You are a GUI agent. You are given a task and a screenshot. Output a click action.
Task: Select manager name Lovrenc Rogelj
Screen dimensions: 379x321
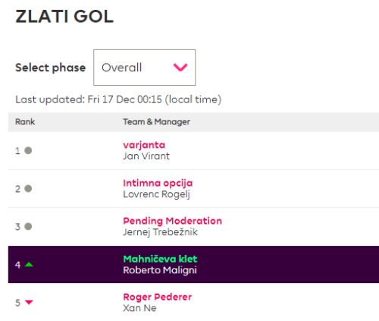[156, 194]
